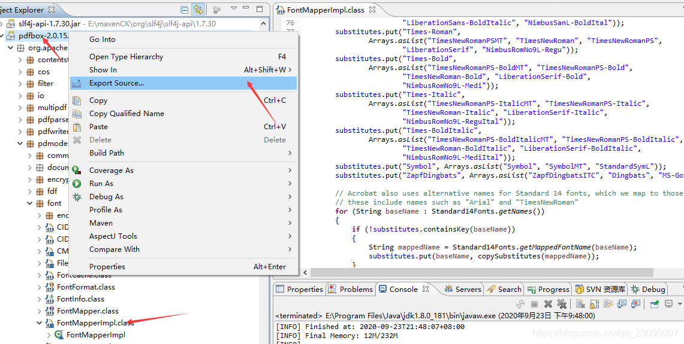Click the Focus on Active Task icon
This screenshot has height=344, width=684.
pyautogui.click(x=216, y=9)
